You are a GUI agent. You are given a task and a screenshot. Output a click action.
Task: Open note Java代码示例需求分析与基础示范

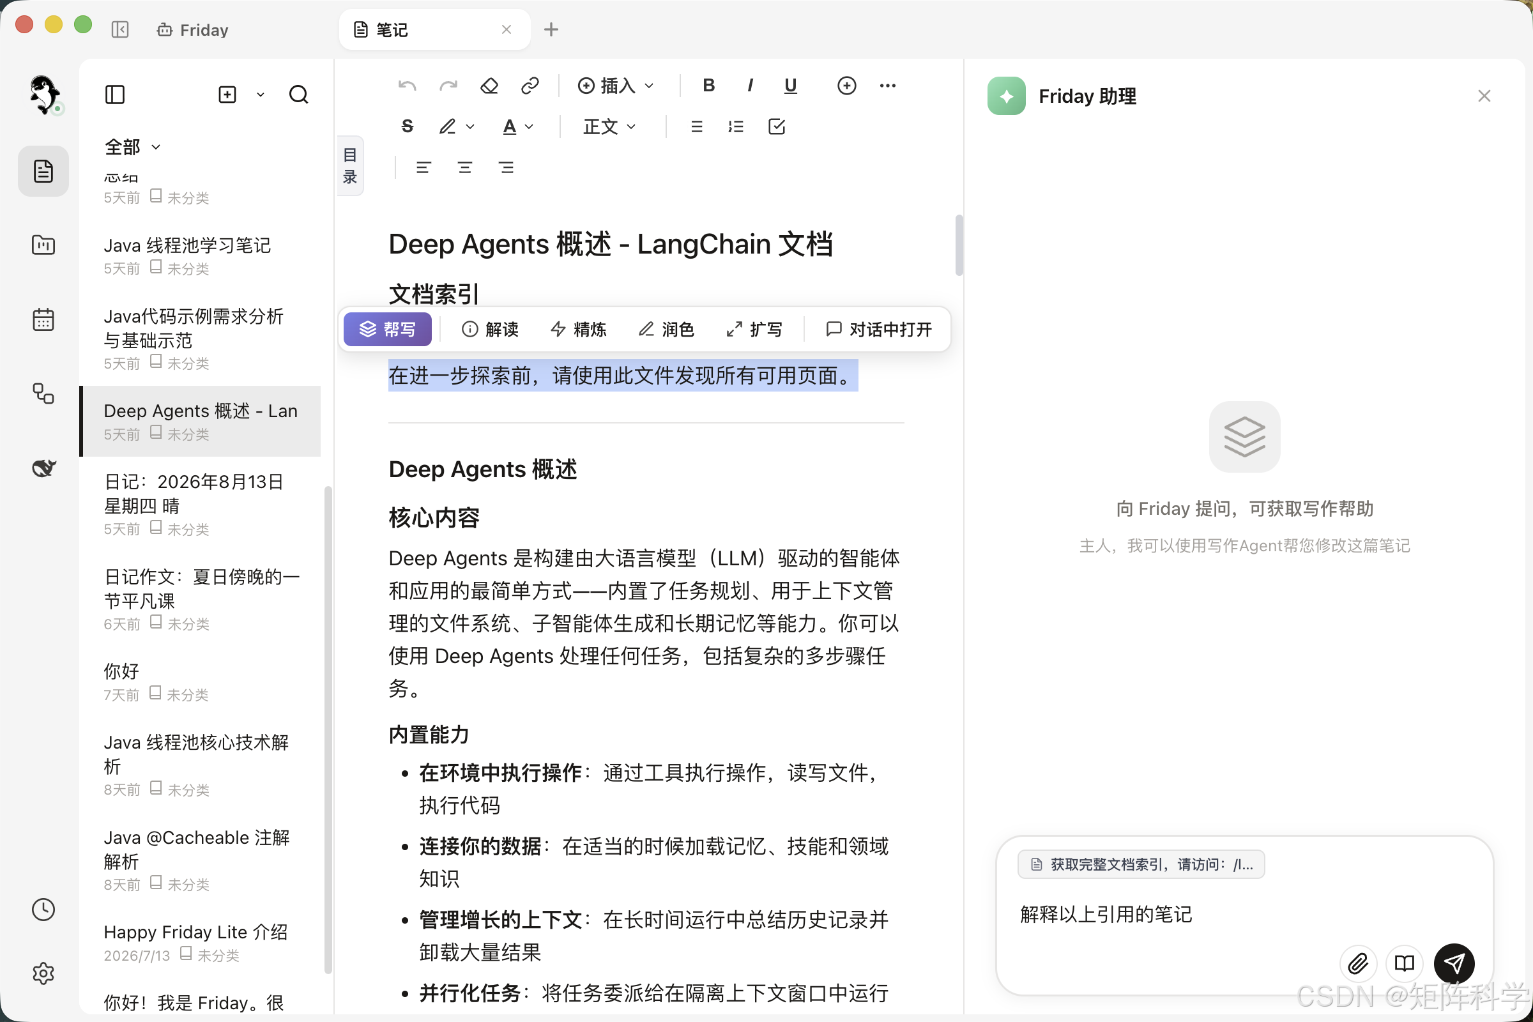tap(201, 339)
